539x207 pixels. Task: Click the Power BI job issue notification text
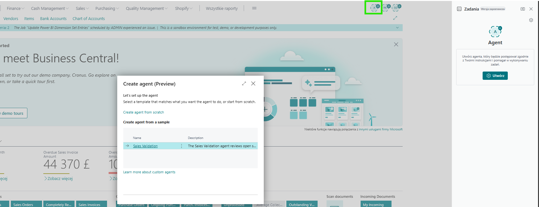(x=85, y=28)
